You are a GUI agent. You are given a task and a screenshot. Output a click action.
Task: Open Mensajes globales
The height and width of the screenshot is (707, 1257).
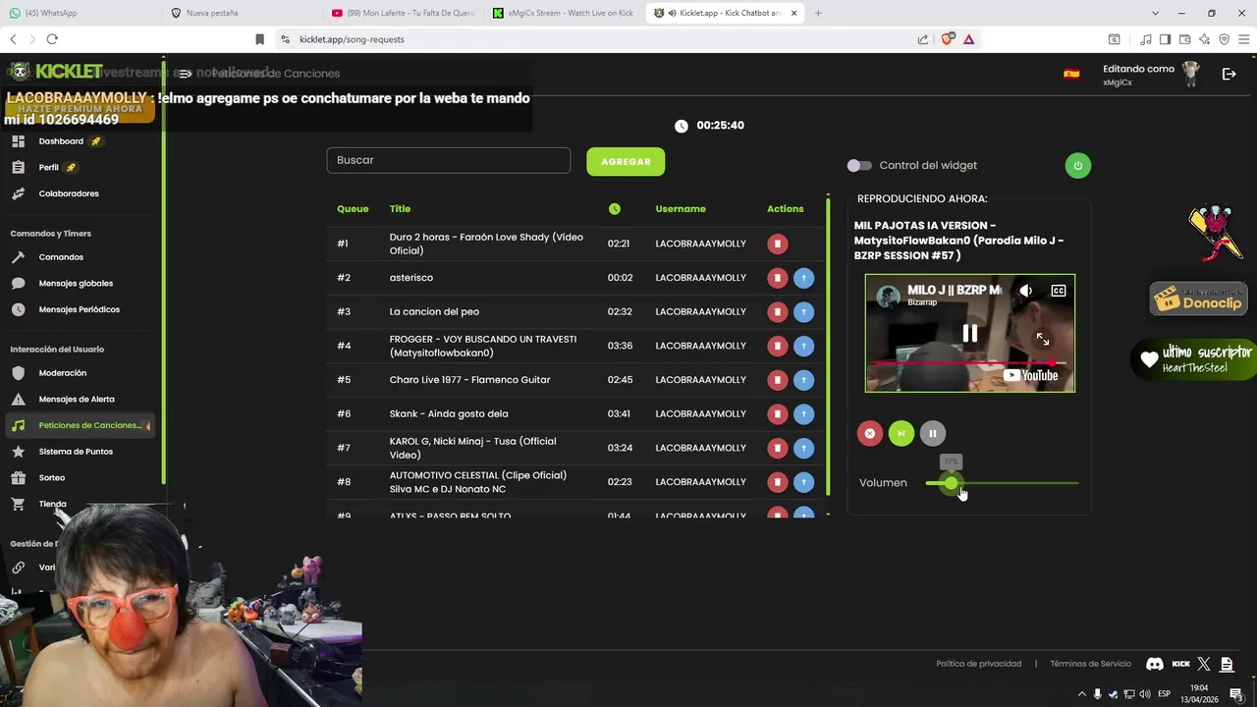click(76, 284)
